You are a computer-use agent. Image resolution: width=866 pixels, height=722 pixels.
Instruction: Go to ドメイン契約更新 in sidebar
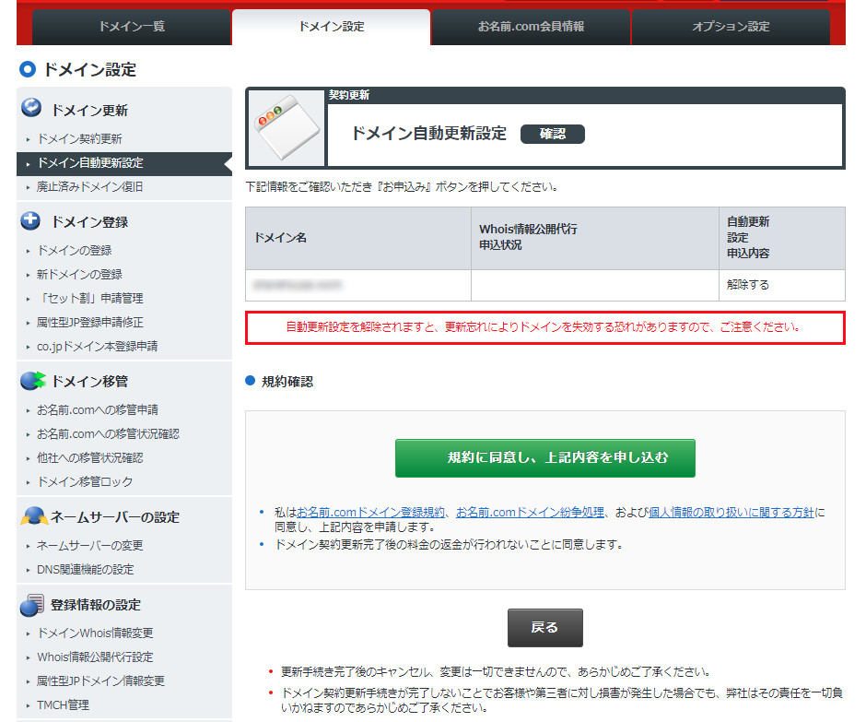pos(79,139)
